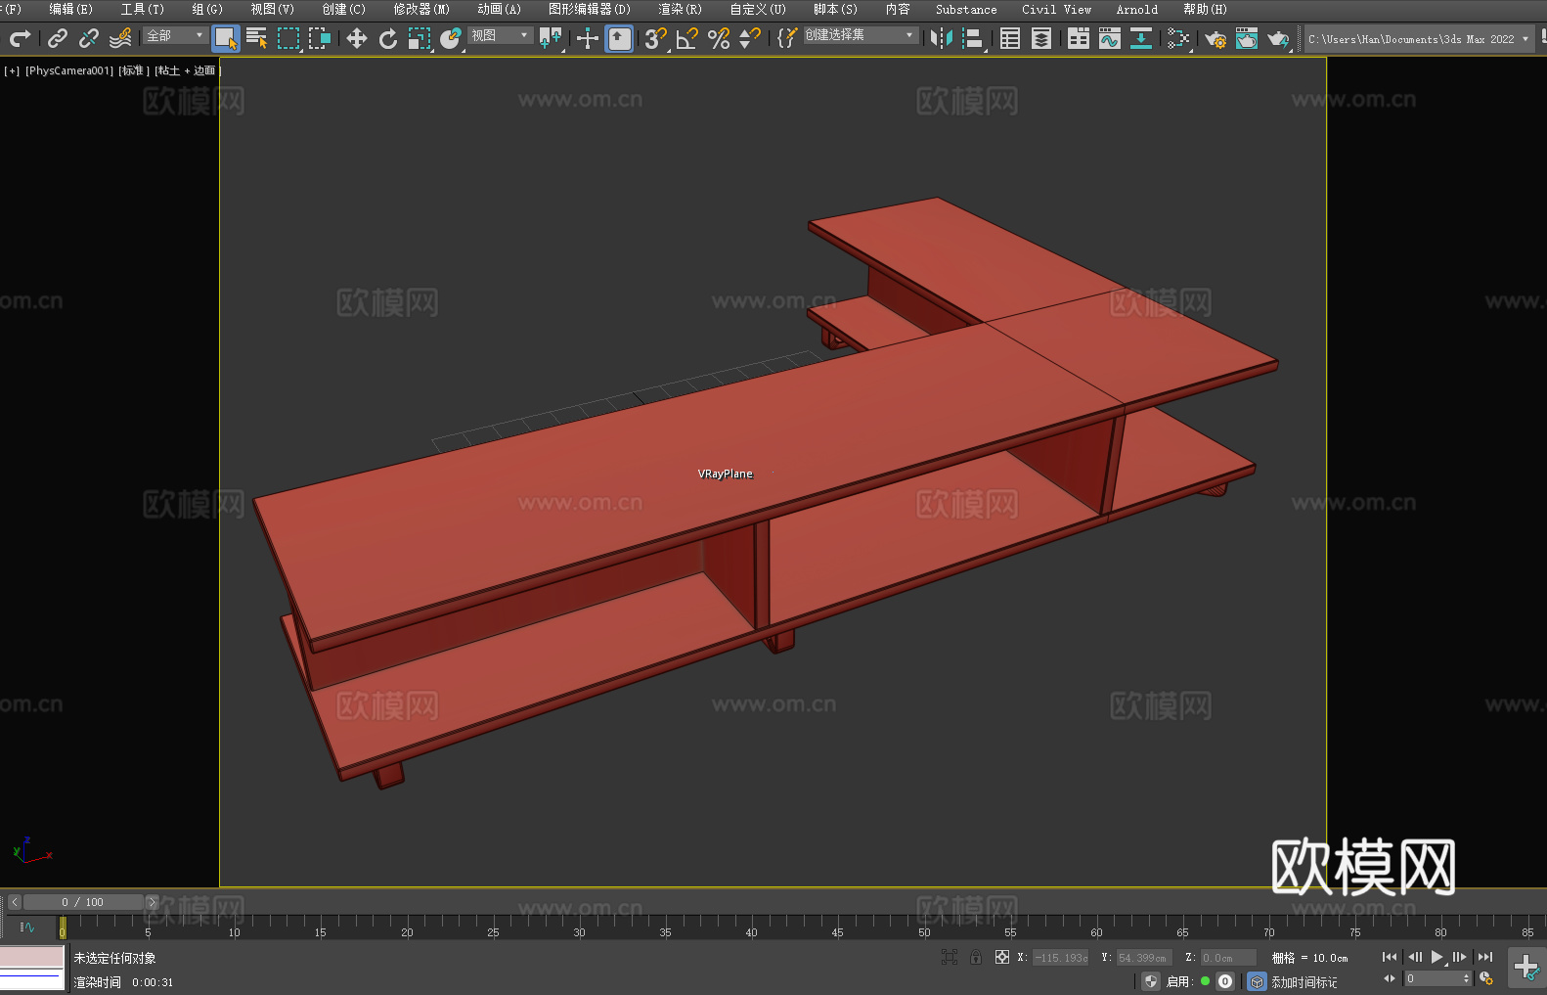The height and width of the screenshot is (995, 1547).
Task: Activate the Select Object tool
Action: tap(226, 38)
